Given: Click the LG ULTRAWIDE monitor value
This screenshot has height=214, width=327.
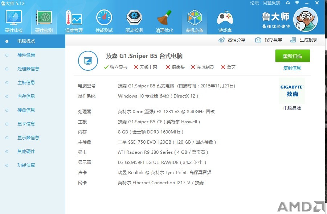Looking at the screenshot, I should [162, 162].
